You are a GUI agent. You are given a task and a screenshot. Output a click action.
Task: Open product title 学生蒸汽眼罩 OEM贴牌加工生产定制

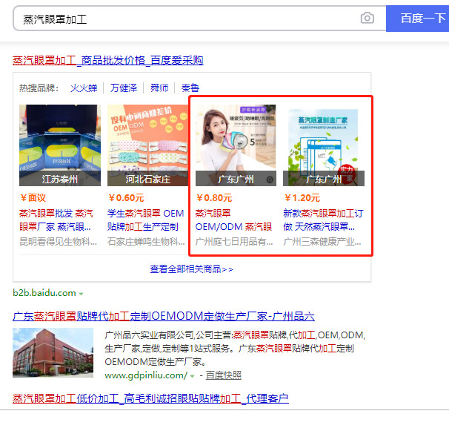(146, 220)
